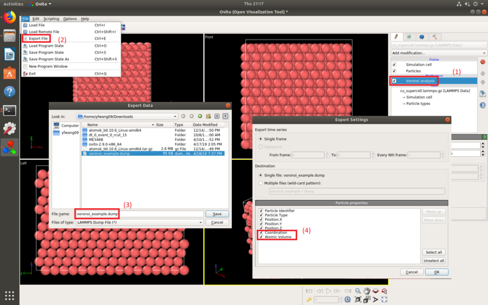Click the Save button
This screenshot has width=488, height=305.
pos(217,214)
